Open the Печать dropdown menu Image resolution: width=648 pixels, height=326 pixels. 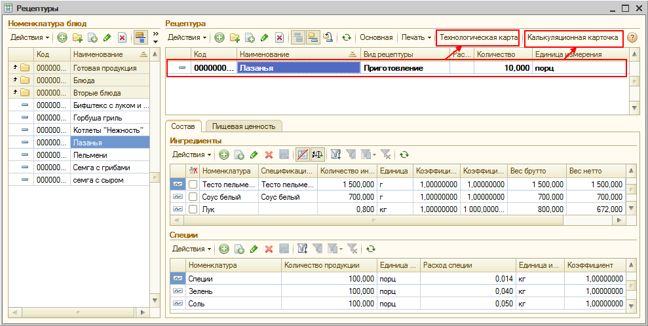[x=416, y=38]
